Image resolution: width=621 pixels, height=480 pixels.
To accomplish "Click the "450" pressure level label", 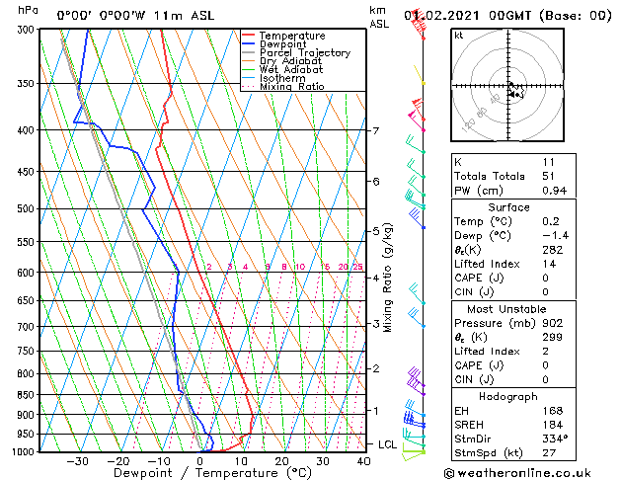I will (x=28, y=172).
